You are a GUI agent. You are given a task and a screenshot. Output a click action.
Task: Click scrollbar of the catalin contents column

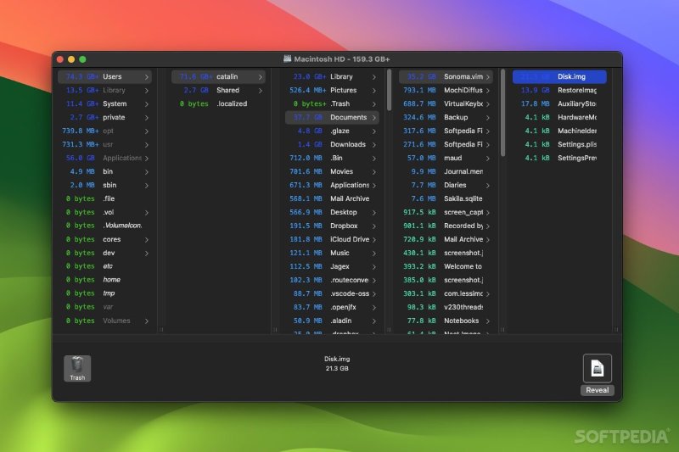click(389, 90)
